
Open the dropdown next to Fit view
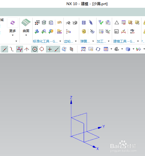111,49
